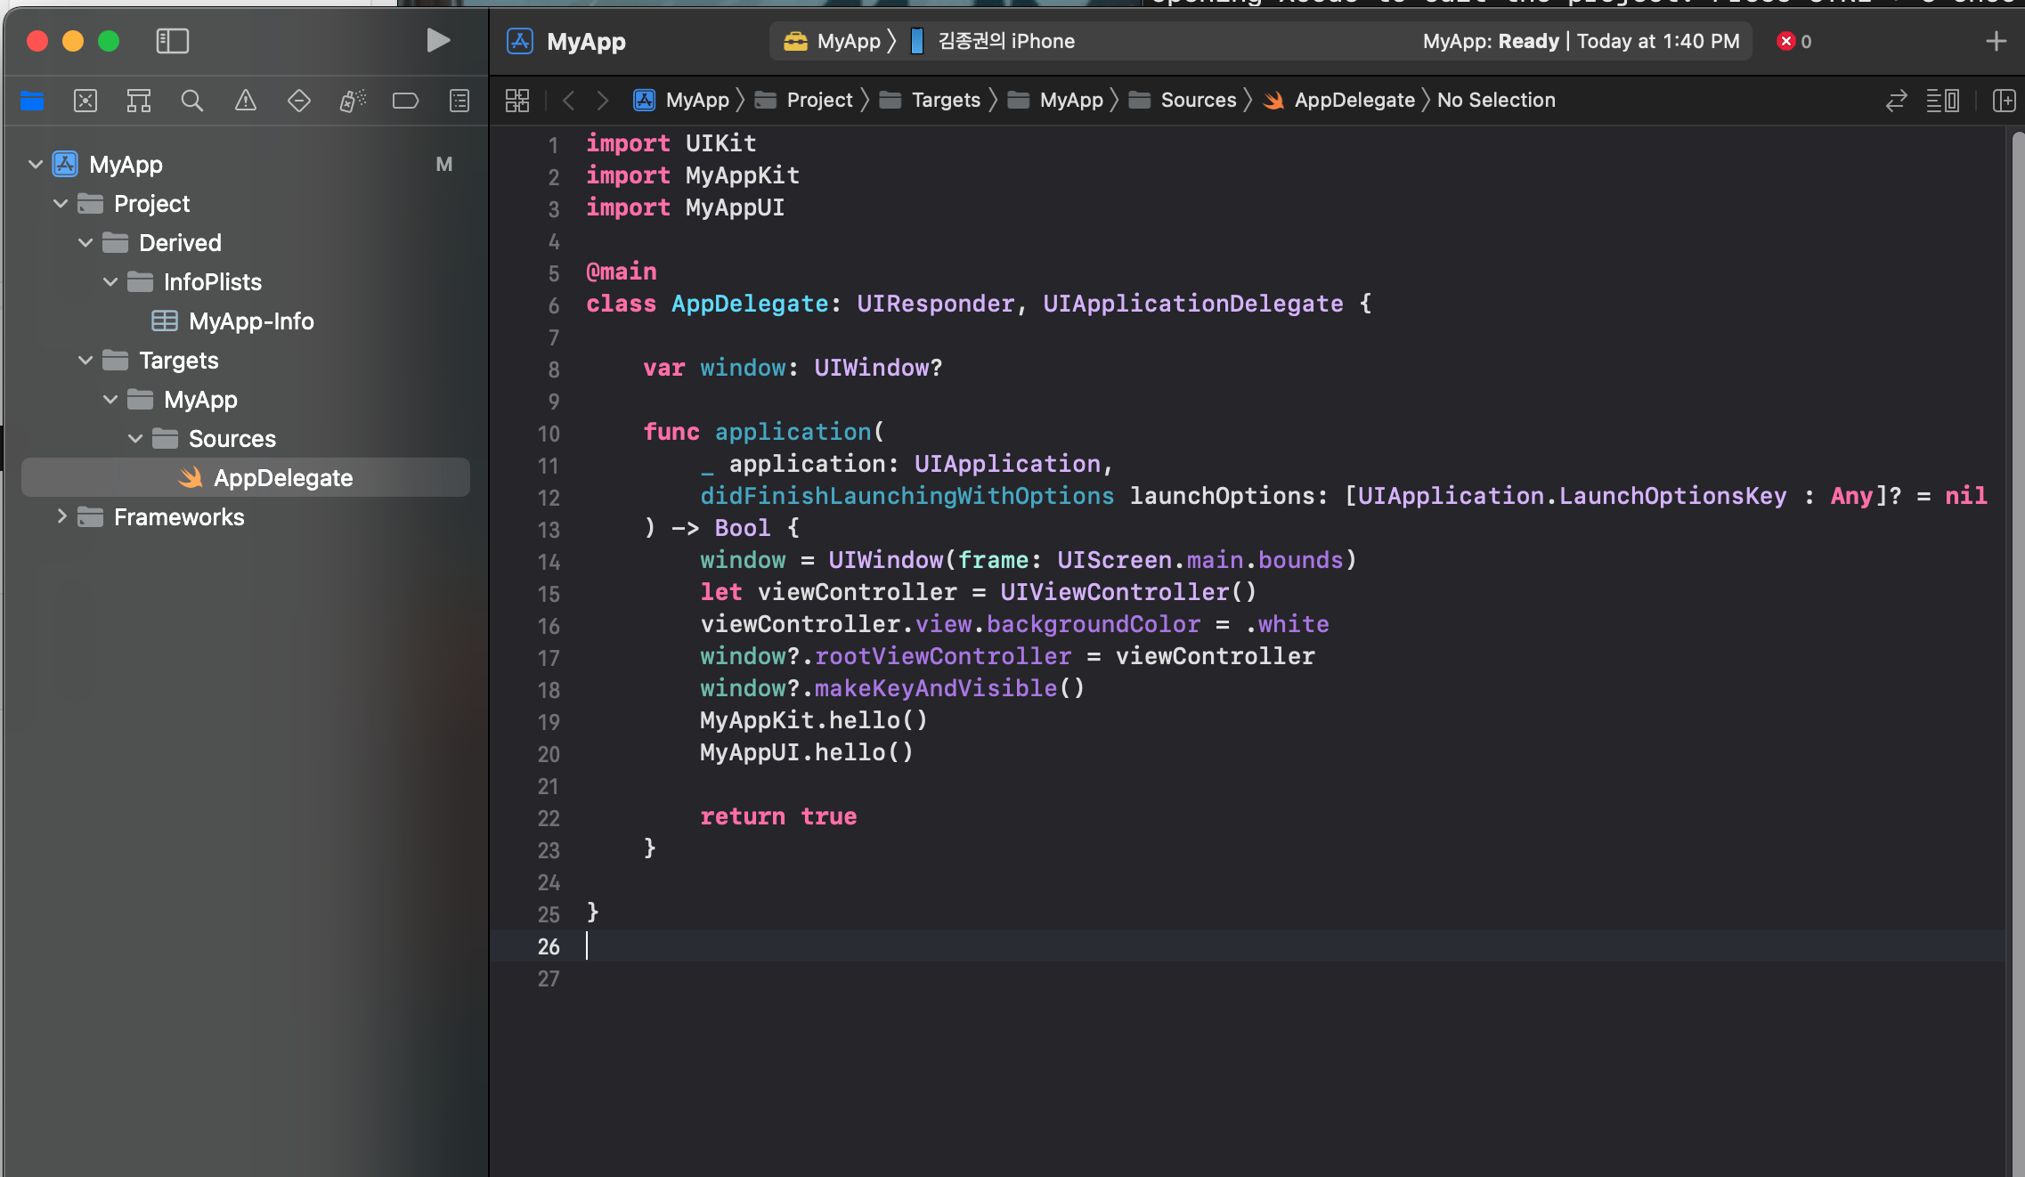2025x1177 pixels.
Task: Select MyApp-Info plist file
Action: tap(250, 321)
